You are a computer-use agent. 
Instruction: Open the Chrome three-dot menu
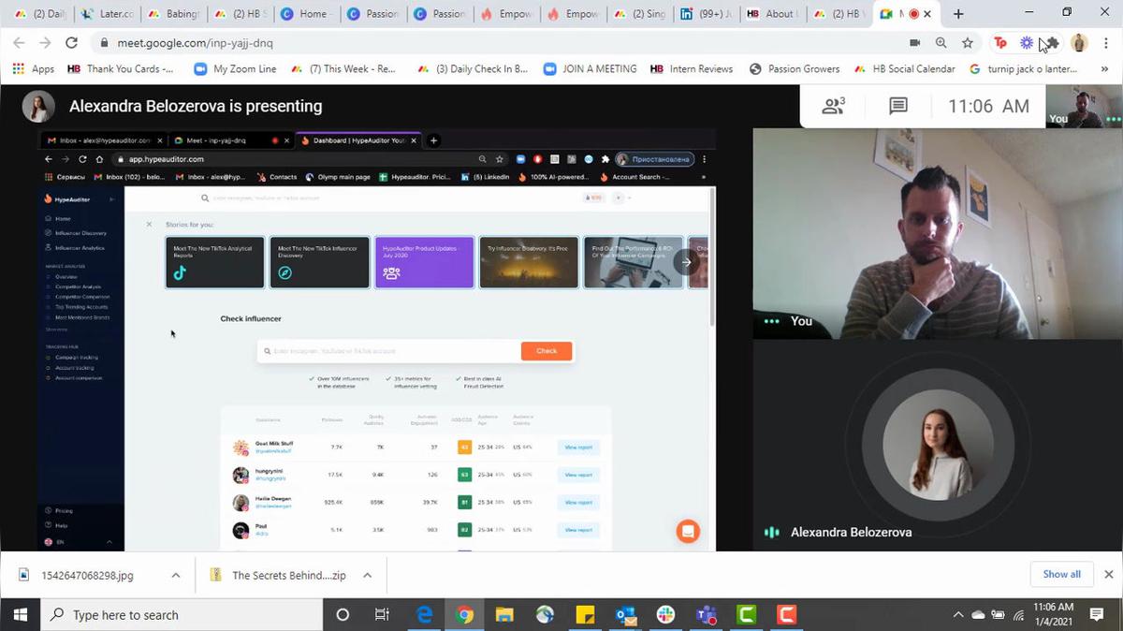tap(1105, 43)
